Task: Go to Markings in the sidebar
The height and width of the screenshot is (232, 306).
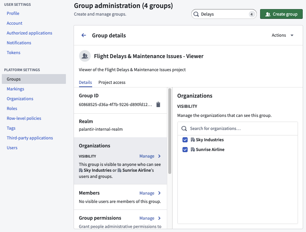Action: 15,89
